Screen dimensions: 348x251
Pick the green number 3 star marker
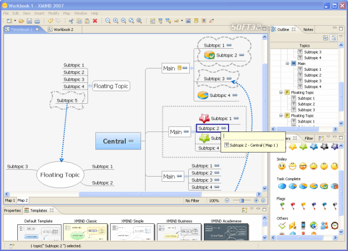click(x=303, y=147)
